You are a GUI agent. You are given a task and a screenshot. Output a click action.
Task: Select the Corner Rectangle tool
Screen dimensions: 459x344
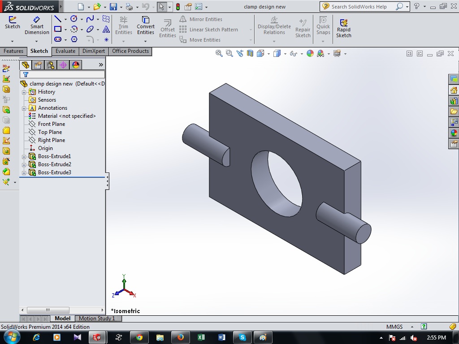[58, 29]
